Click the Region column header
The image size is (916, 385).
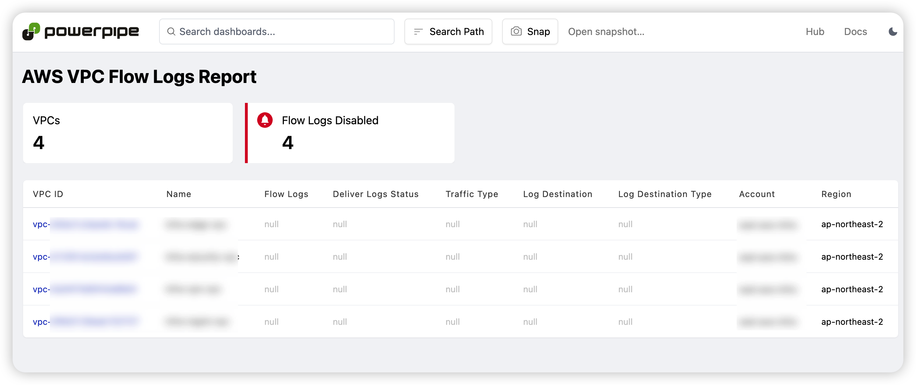coord(836,194)
